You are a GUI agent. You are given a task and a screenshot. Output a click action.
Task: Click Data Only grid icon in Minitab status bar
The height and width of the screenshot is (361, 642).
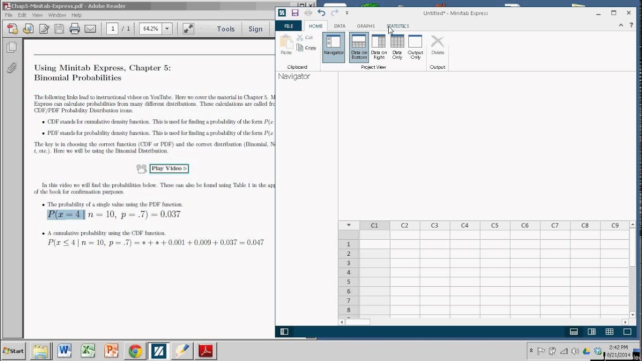(x=609, y=331)
